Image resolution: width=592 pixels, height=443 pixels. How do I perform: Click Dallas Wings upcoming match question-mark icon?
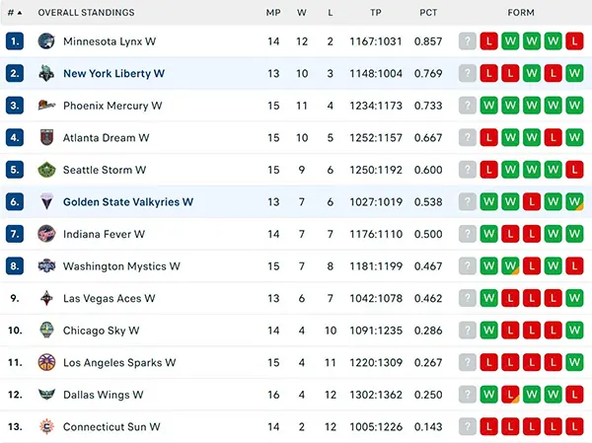[468, 395]
